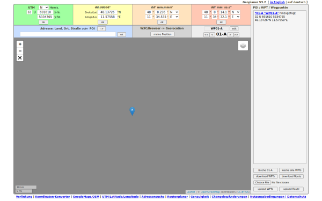The width and height of the screenshot is (322, 201).
Task: Focus the UTM zone field 32
Action: pos(30,12)
